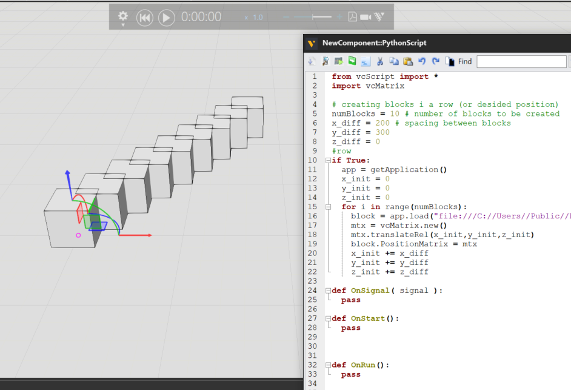Export simulation as PDF using PDF icon
This screenshot has width=571, height=390.
(353, 17)
